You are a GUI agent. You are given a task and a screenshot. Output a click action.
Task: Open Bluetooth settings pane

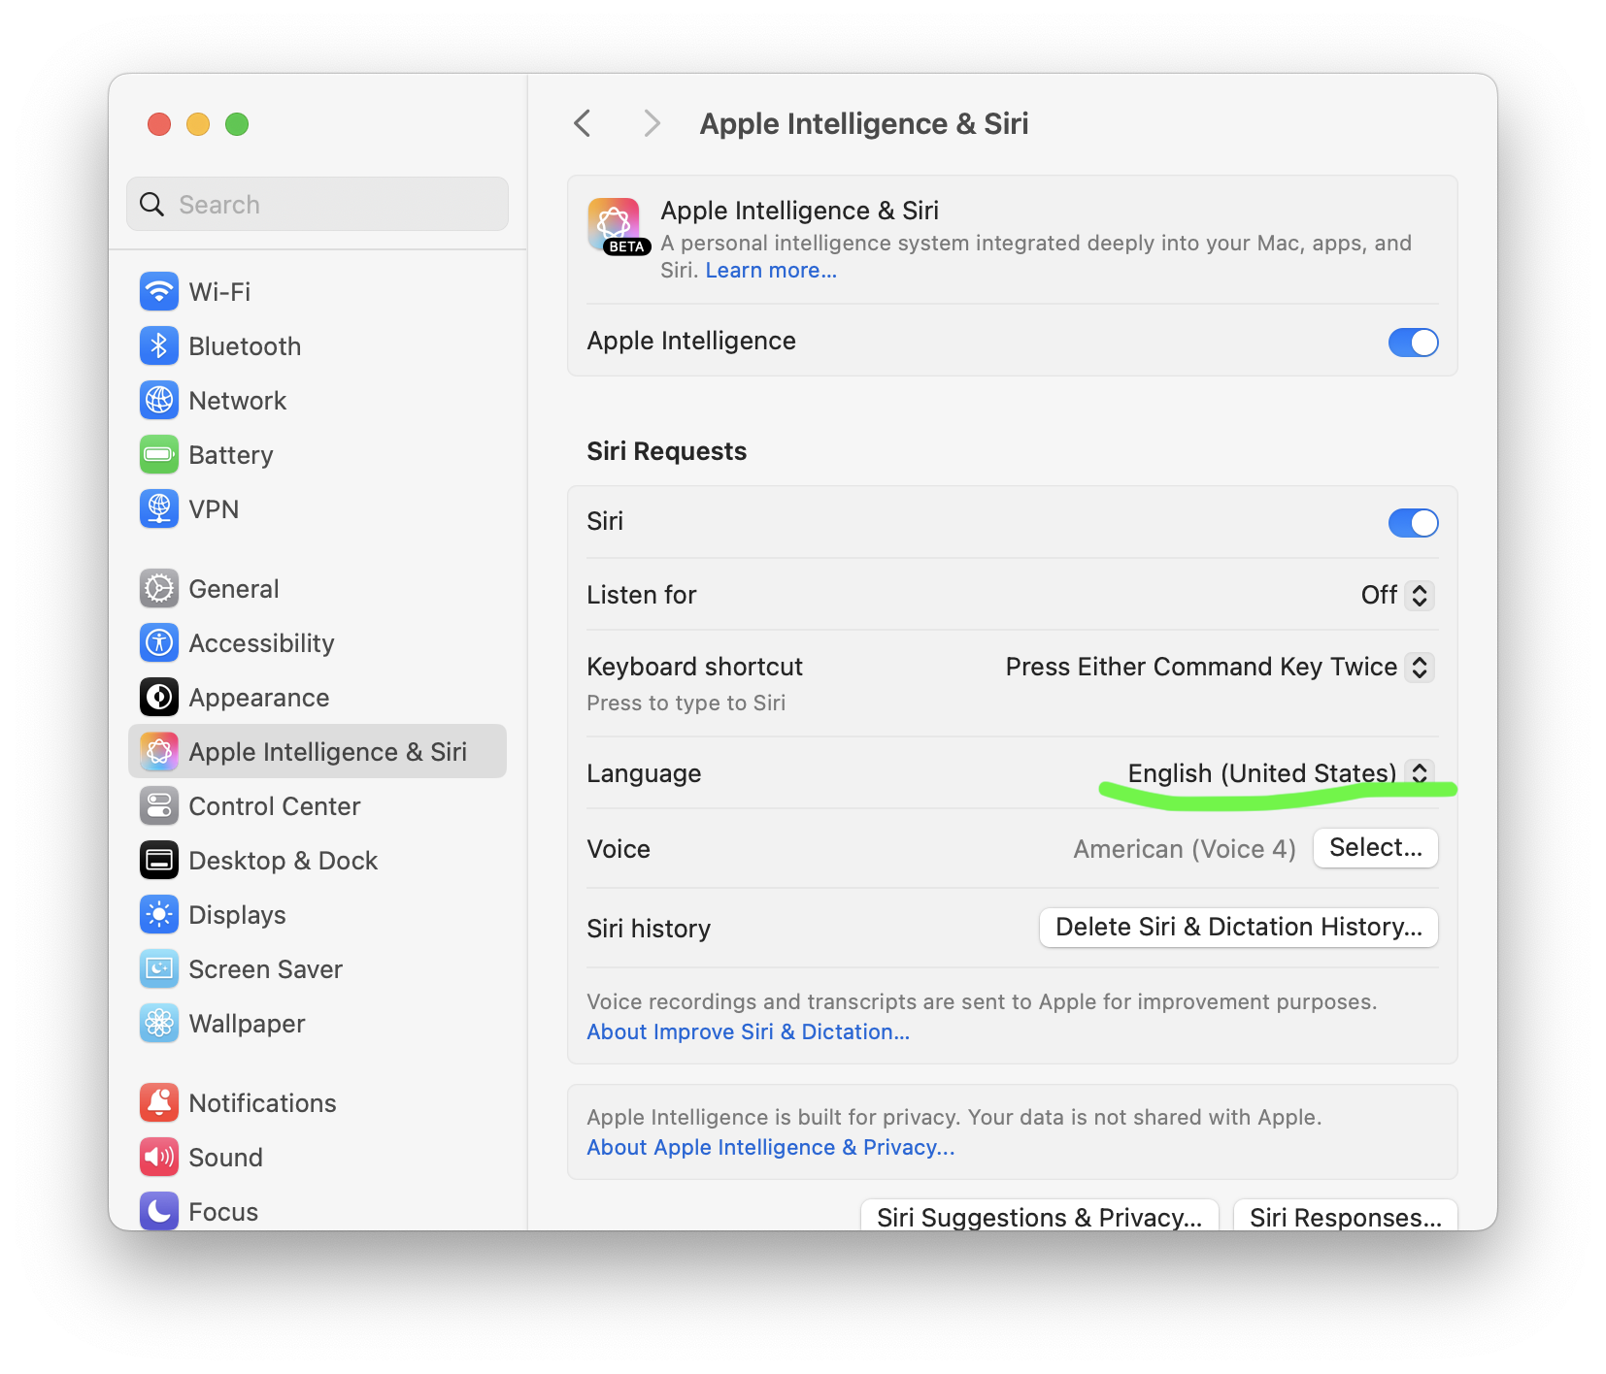pos(318,345)
